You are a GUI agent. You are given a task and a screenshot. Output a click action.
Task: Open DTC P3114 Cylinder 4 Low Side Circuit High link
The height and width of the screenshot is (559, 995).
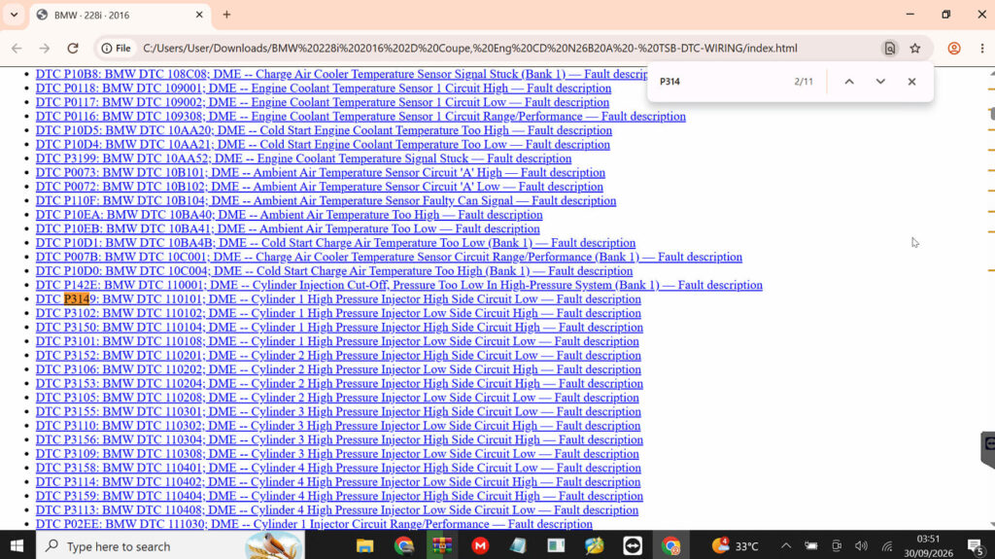tap(338, 482)
